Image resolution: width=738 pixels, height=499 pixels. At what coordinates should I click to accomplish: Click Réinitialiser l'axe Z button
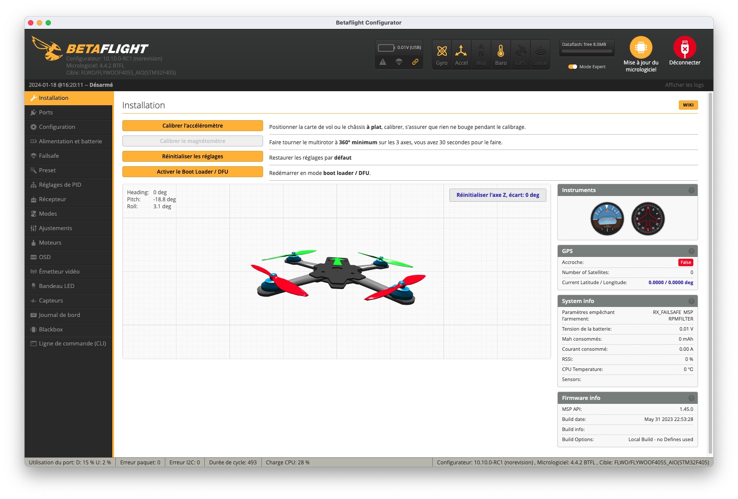click(498, 195)
